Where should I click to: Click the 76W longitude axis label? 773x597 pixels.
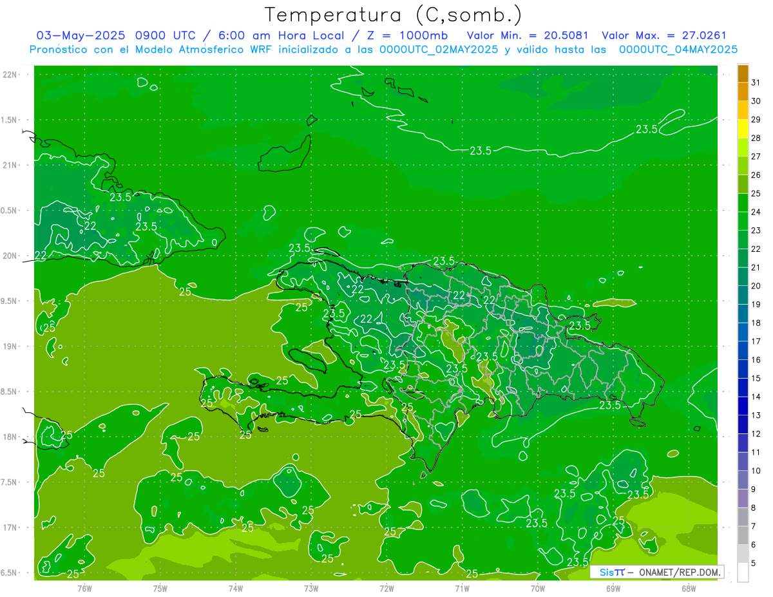(84, 588)
